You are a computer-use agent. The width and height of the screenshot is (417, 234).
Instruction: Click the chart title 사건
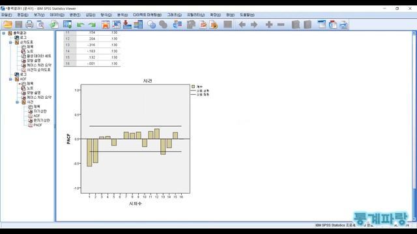(147, 81)
